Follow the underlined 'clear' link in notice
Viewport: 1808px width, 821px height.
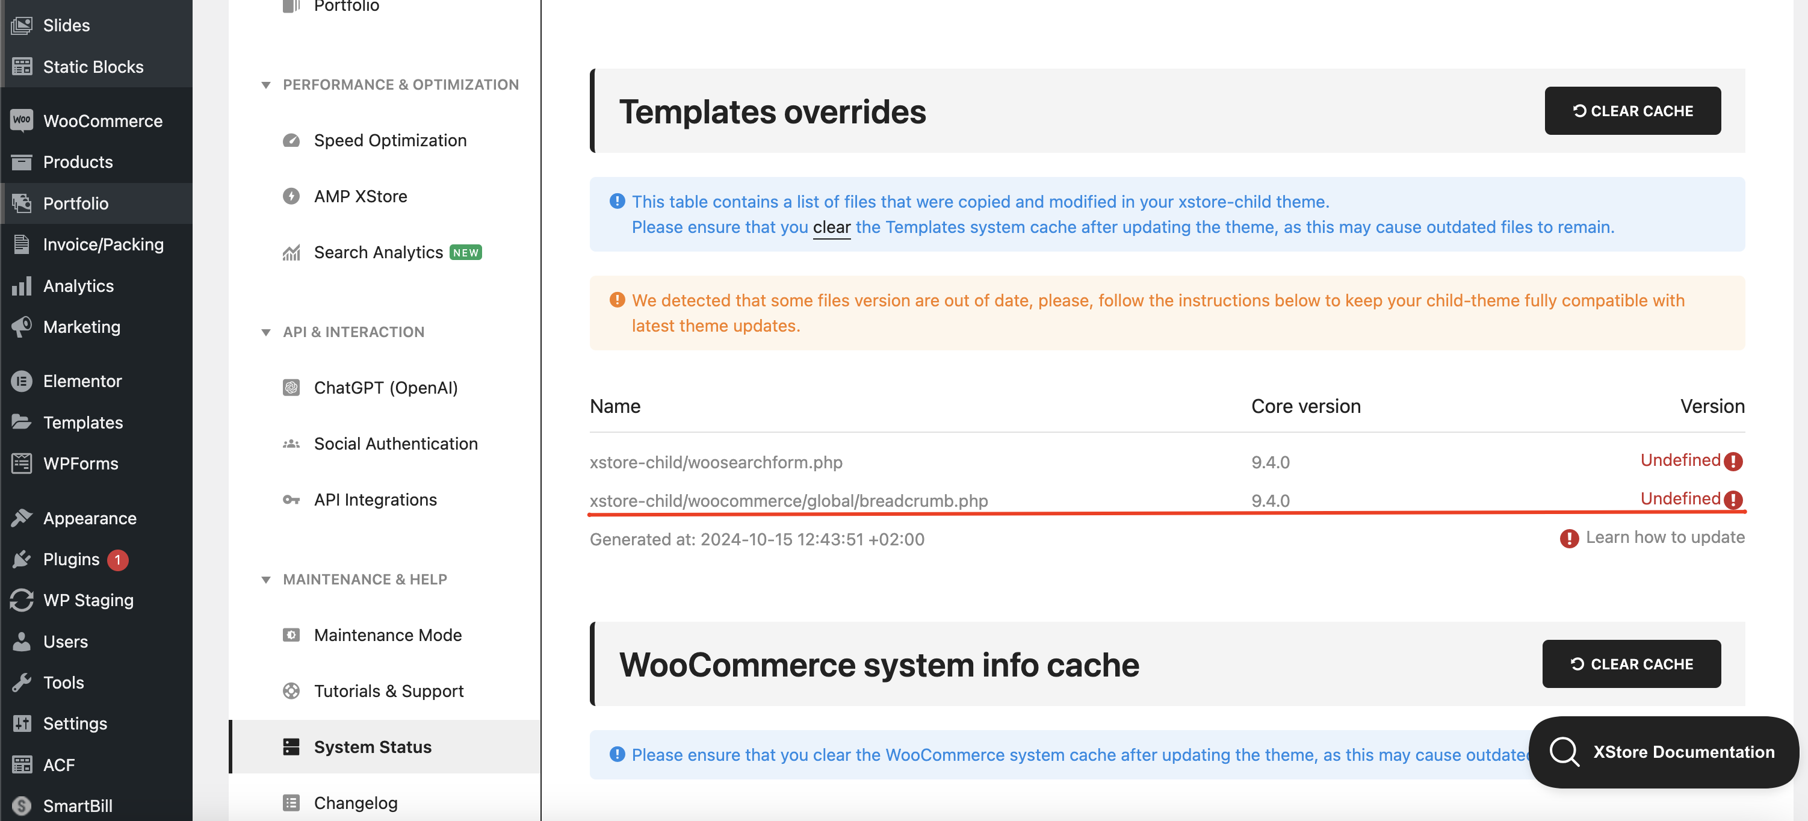coord(832,228)
